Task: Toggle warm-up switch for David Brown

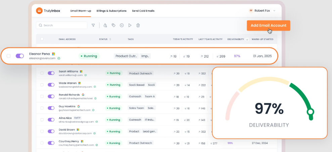Action: [x=51, y=131]
